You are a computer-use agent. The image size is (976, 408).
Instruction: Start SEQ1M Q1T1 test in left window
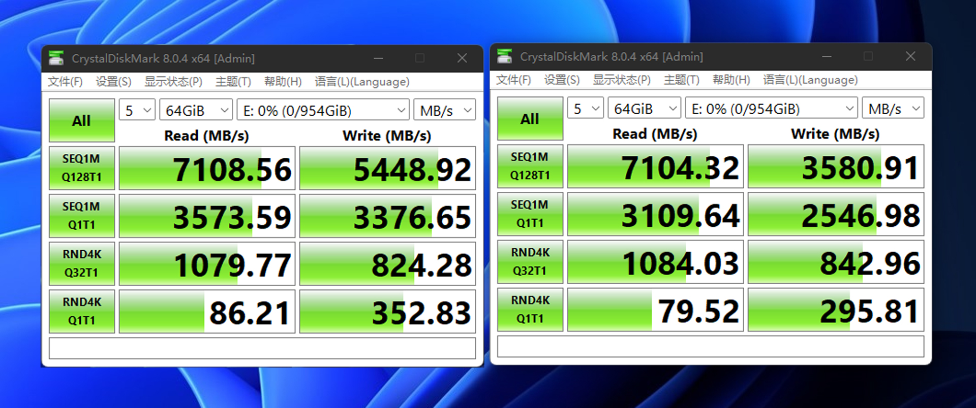[82, 216]
